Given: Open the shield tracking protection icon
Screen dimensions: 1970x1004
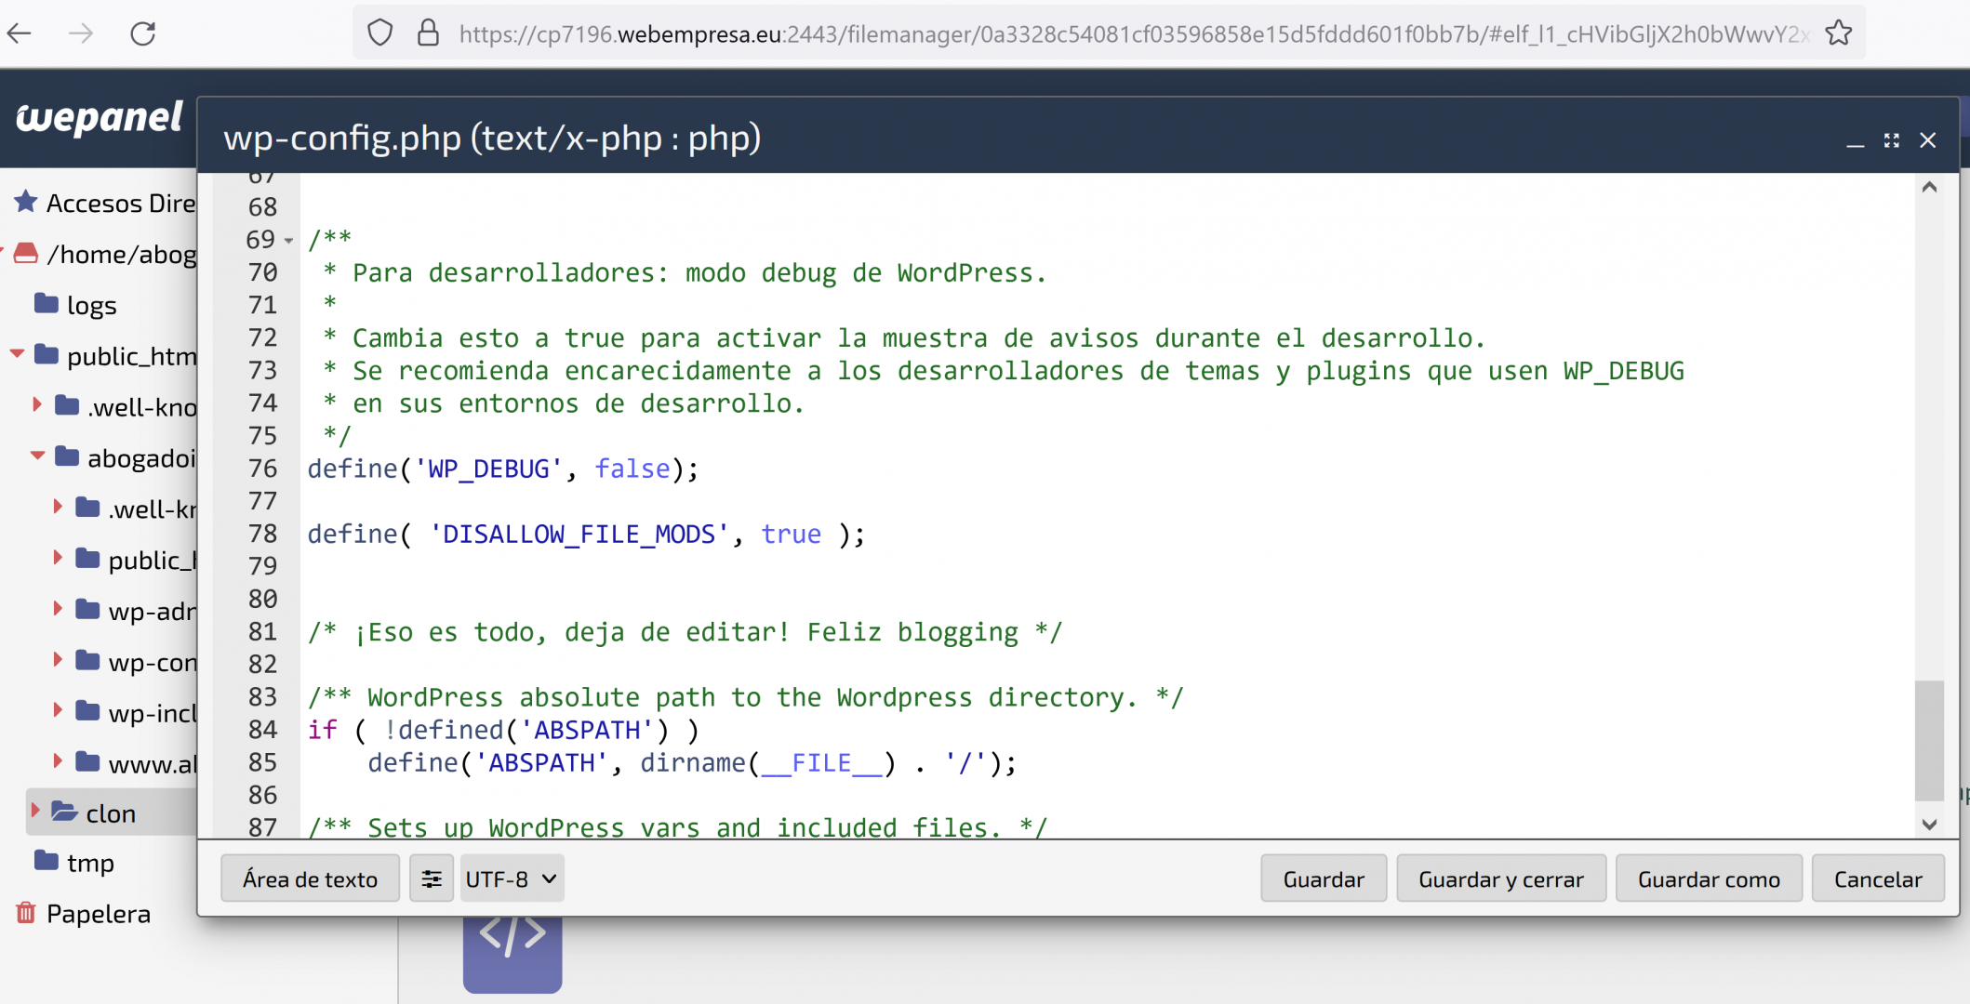Looking at the screenshot, I should (379, 33).
